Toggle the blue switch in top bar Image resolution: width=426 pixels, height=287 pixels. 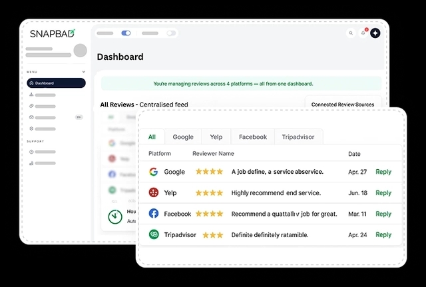(126, 33)
